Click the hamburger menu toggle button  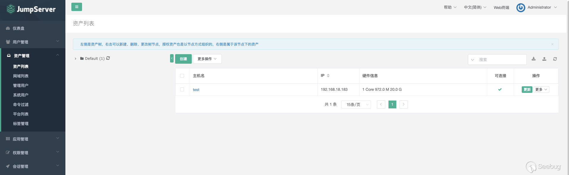point(76,7)
